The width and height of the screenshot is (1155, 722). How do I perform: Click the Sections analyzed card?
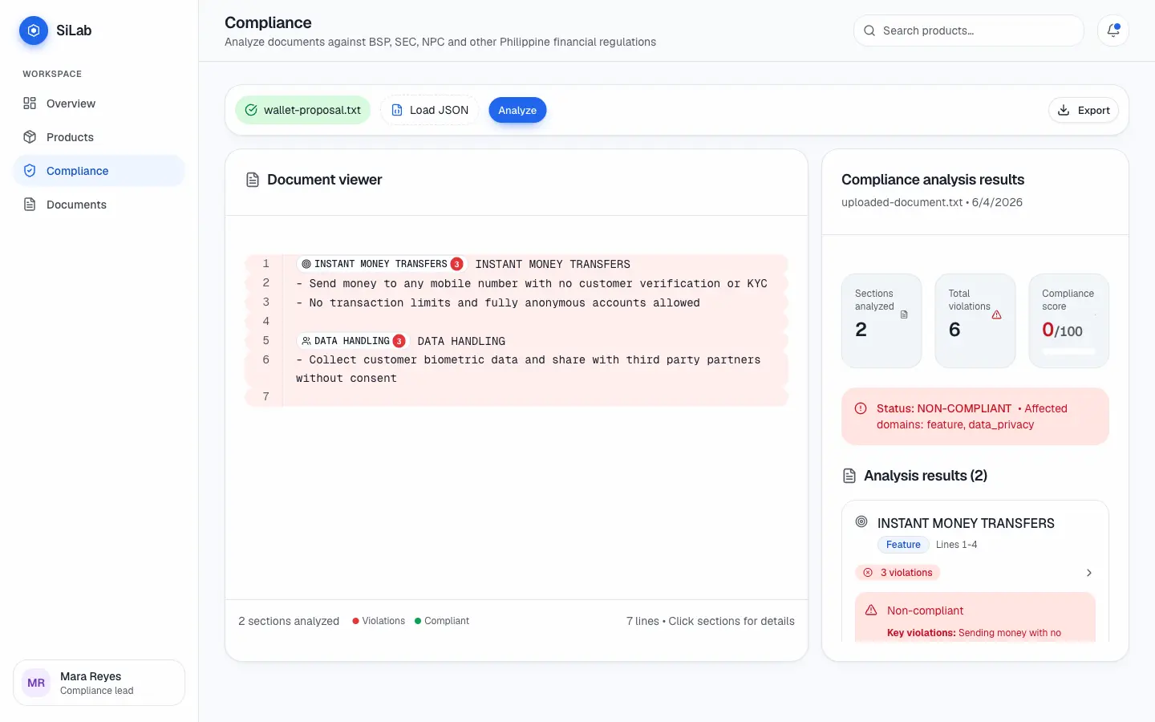[881, 321]
